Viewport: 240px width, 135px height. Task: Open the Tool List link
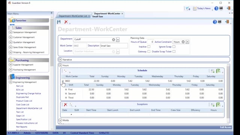point(20,112)
